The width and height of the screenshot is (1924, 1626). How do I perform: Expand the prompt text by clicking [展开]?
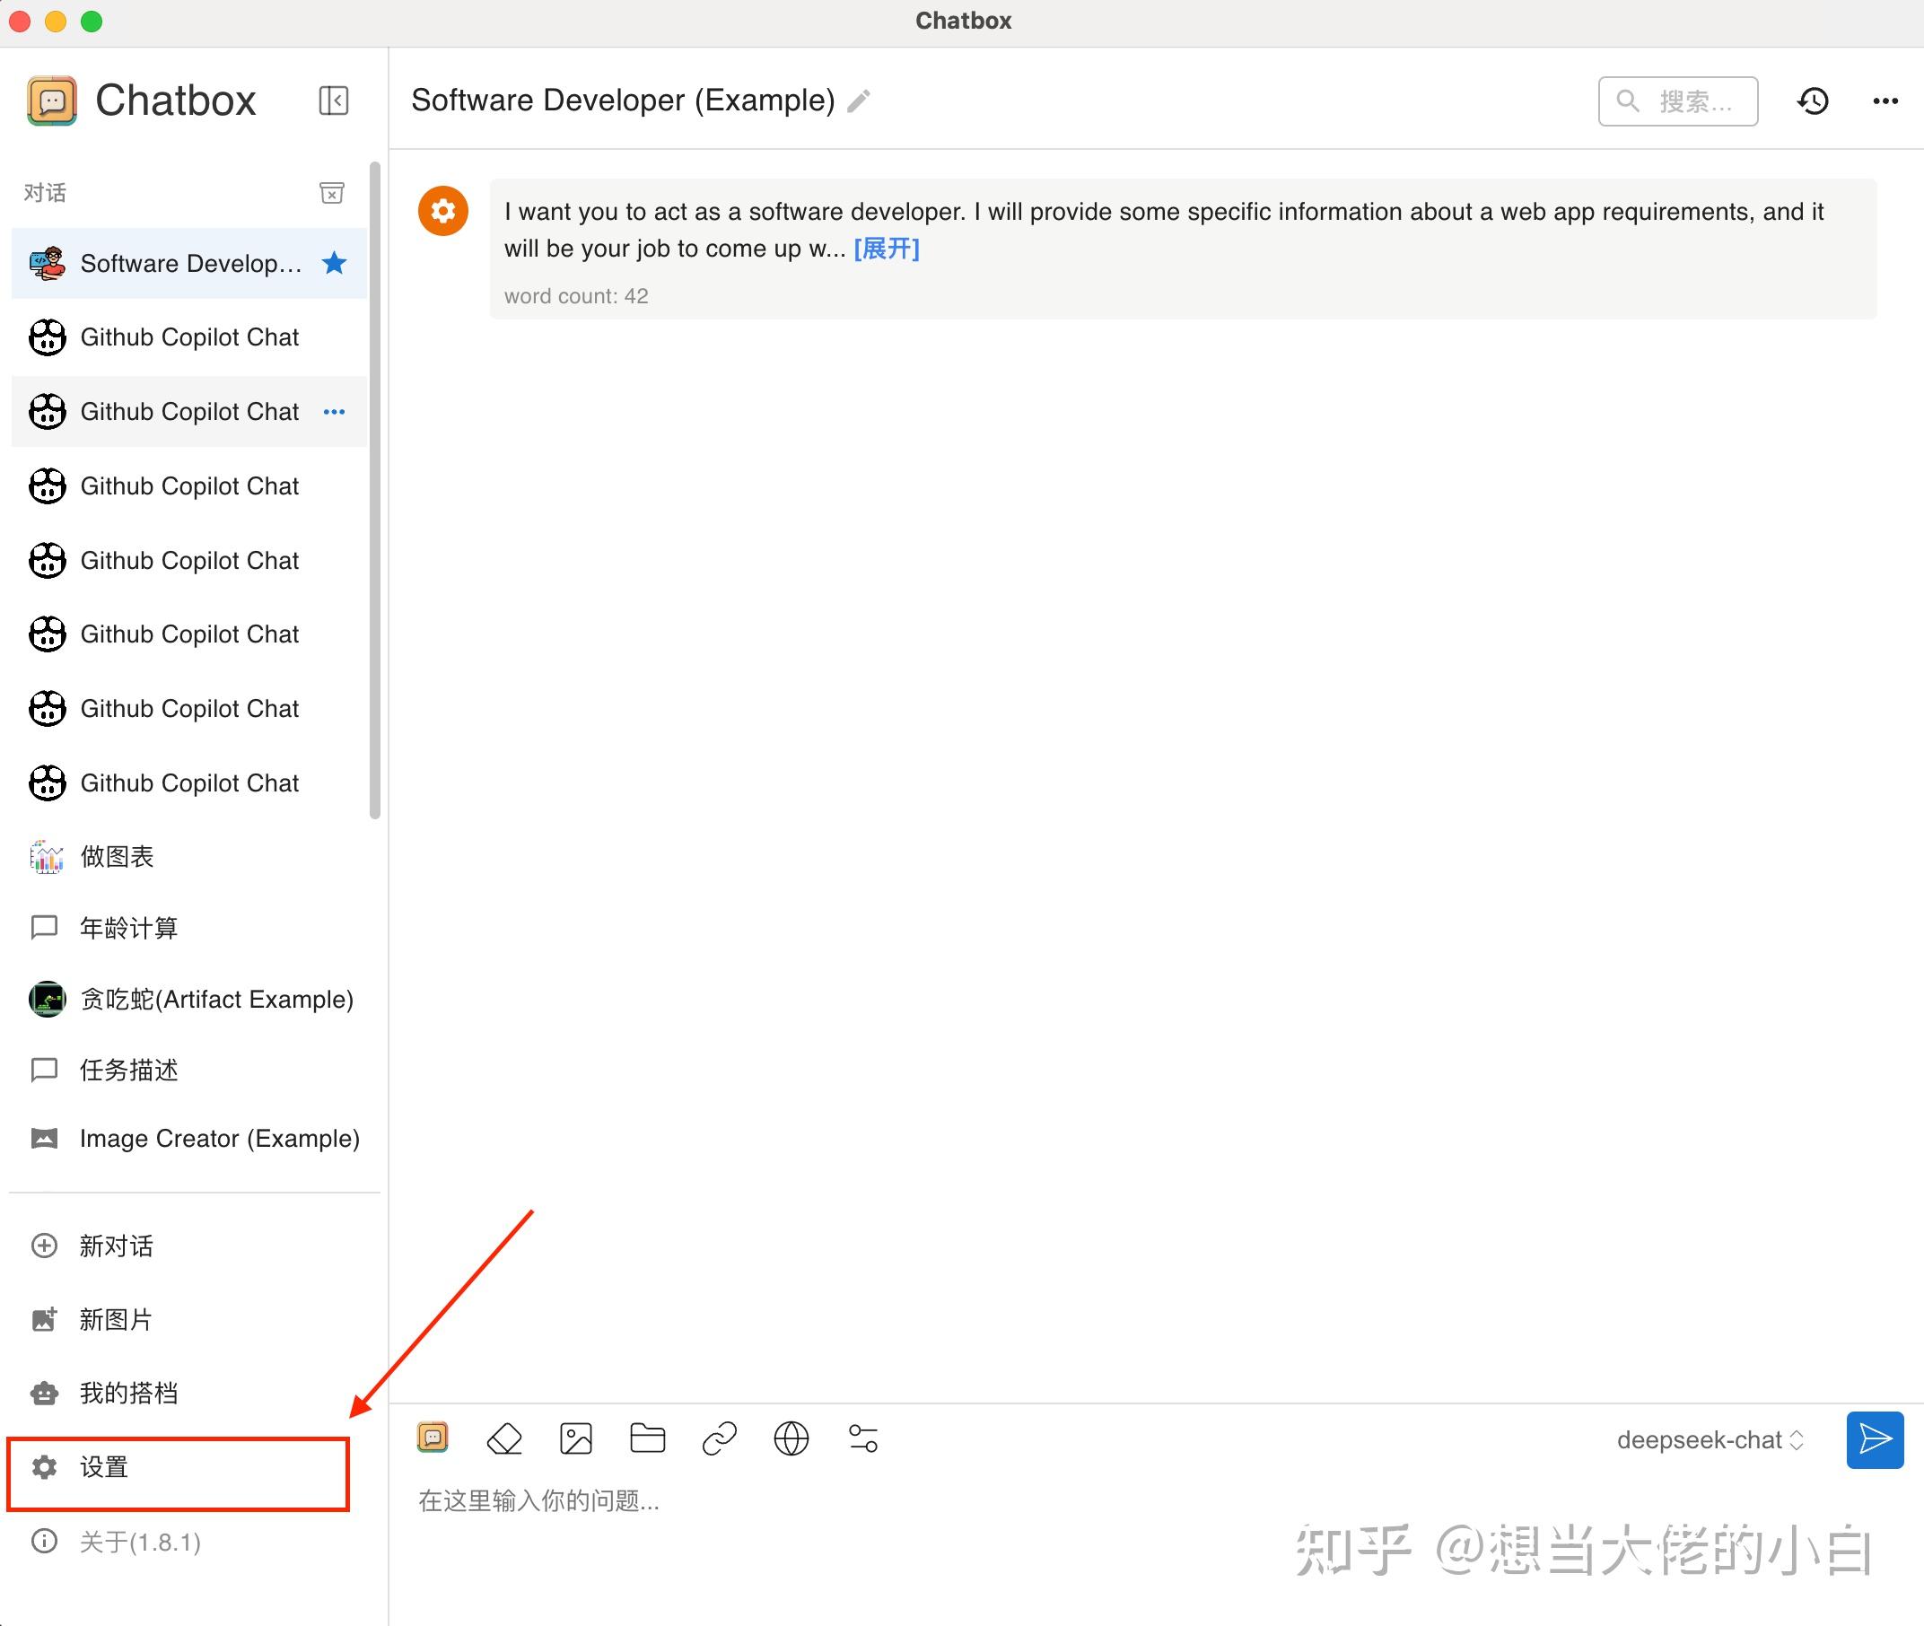click(886, 248)
